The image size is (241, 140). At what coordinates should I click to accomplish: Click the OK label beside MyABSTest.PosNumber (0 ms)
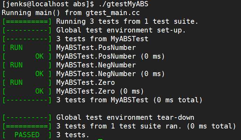(x=39, y=57)
